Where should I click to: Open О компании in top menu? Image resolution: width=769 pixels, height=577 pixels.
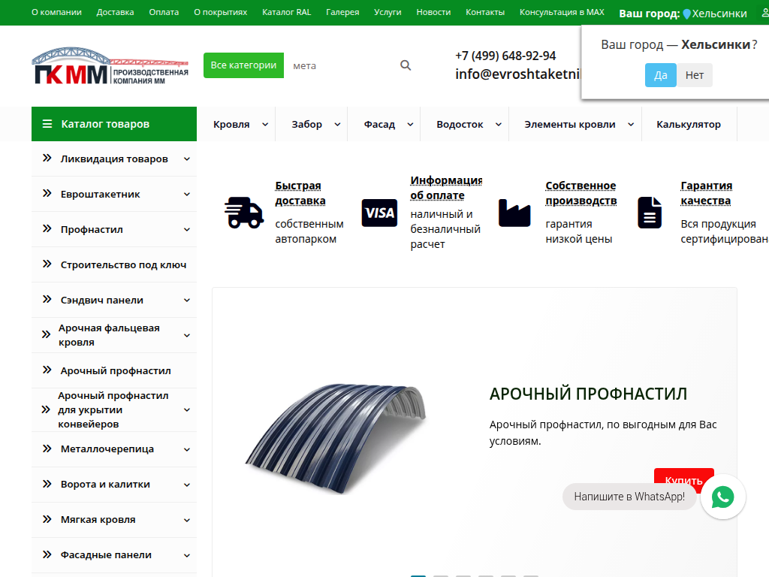[x=56, y=12]
